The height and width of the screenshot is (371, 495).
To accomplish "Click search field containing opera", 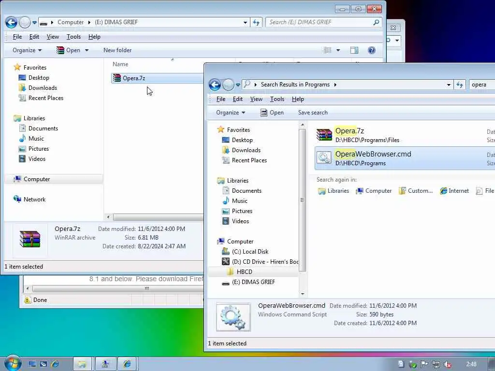I will pyautogui.click(x=482, y=85).
